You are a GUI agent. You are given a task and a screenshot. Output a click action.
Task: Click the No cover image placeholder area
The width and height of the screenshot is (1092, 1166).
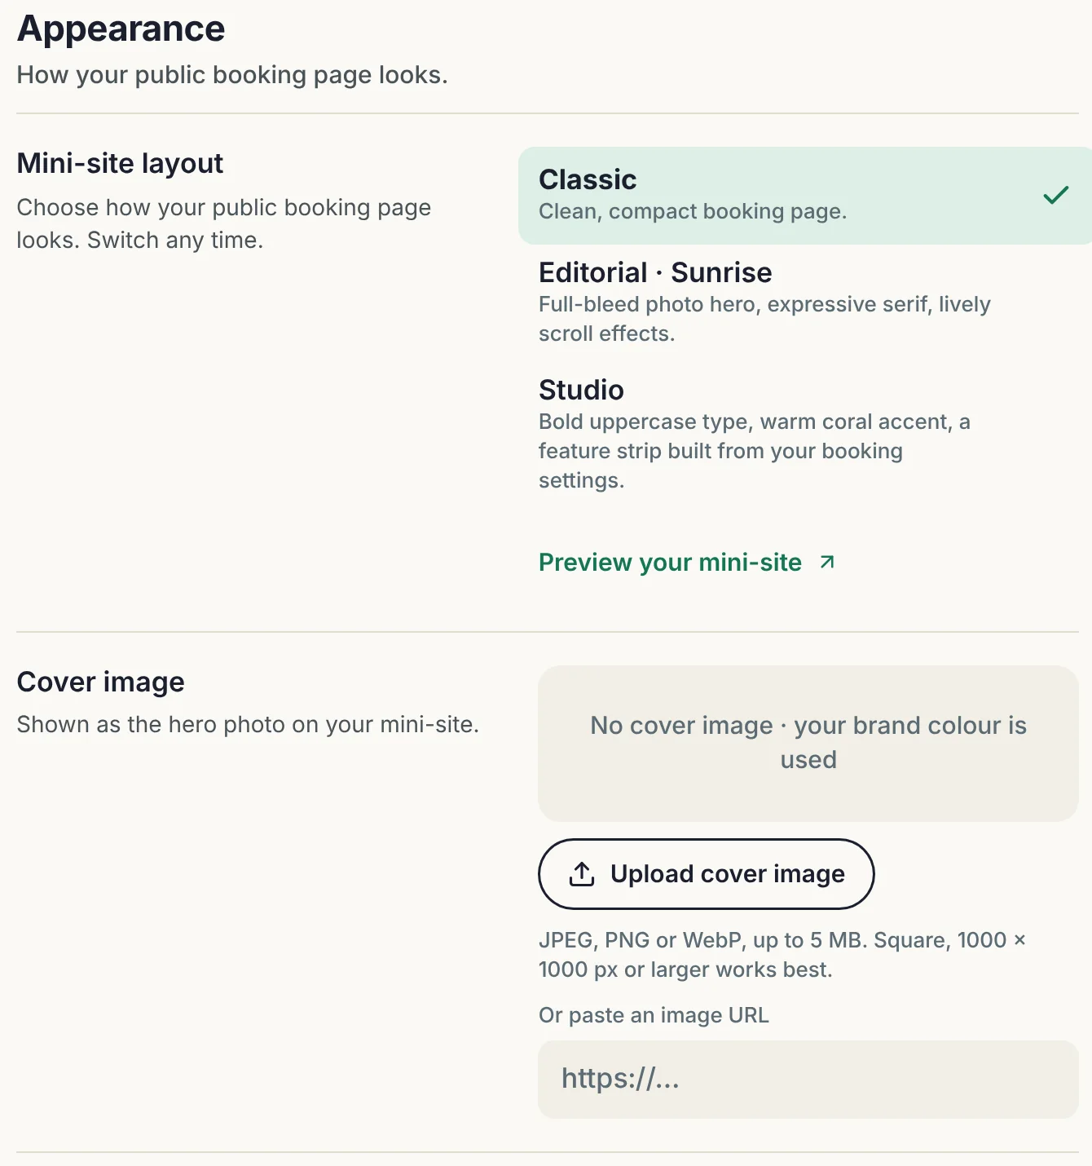tap(808, 744)
